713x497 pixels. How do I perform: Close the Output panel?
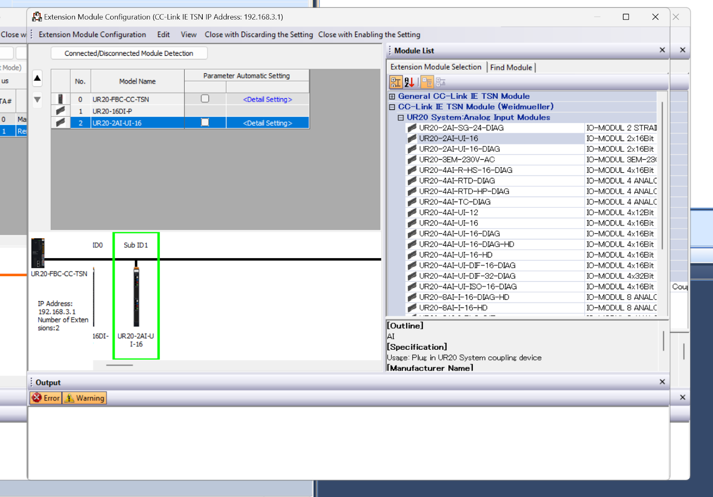(x=662, y=382)
